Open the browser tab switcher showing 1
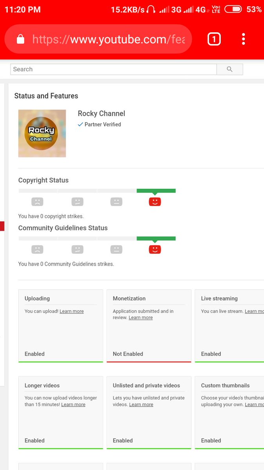Viewport: 264px width, 470px height. tap(214, 39)
